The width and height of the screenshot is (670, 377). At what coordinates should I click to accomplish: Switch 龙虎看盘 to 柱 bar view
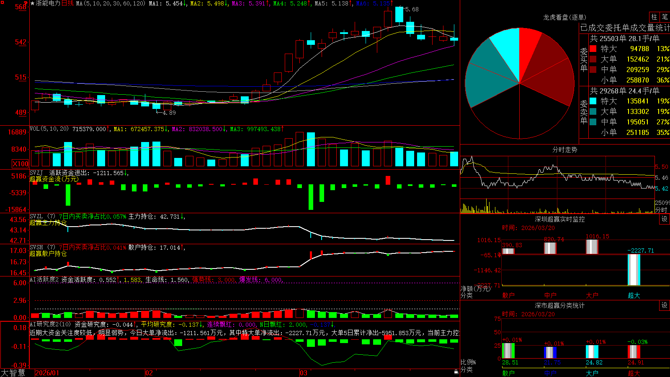(654, 17)
